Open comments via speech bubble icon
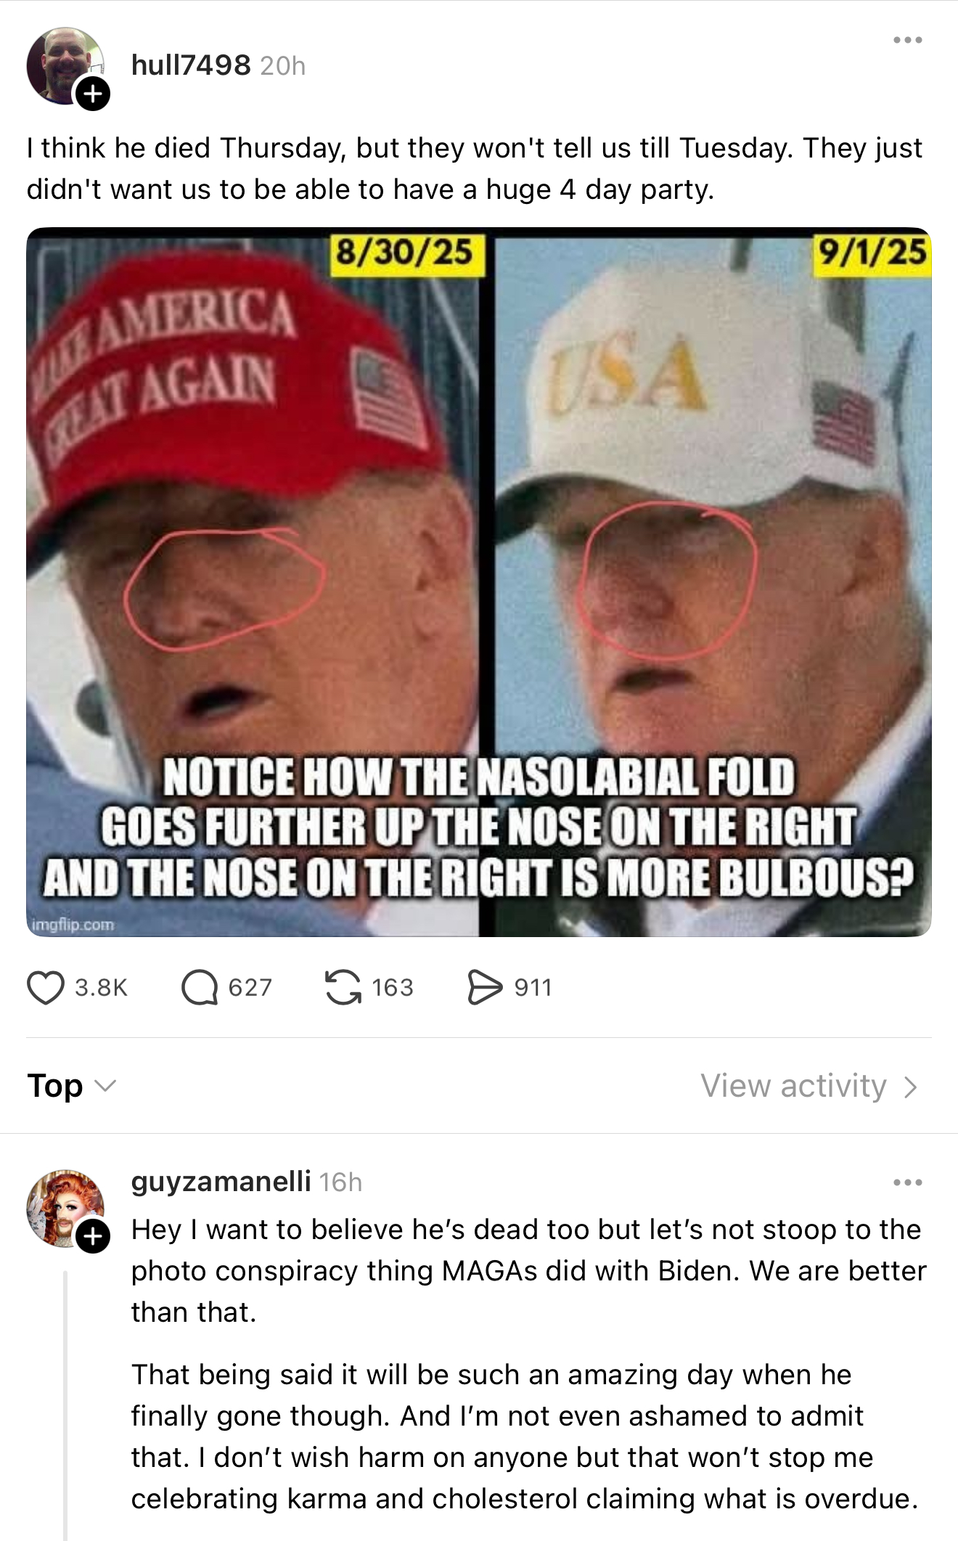The height and width of the screenshot is (1541, 958). 200,987
